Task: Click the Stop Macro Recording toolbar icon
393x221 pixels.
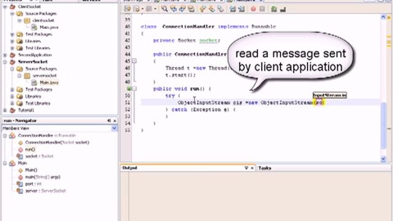Action: tap(262, 9)
